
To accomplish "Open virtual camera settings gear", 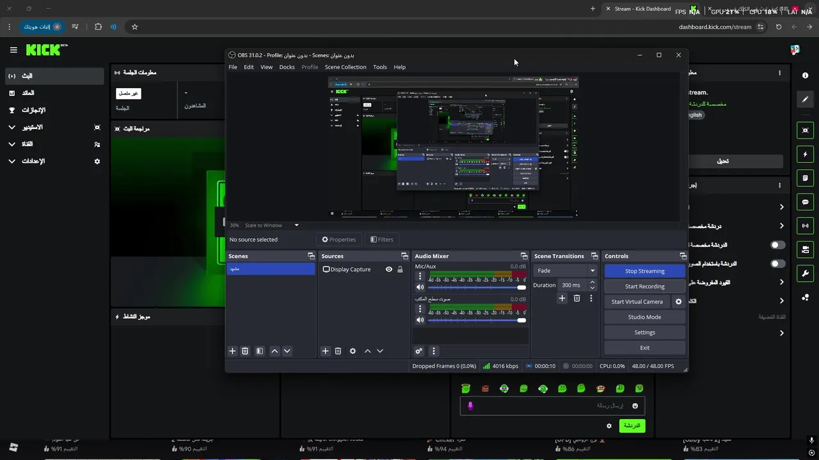I will pyautogui.click(x=679, y=302).
